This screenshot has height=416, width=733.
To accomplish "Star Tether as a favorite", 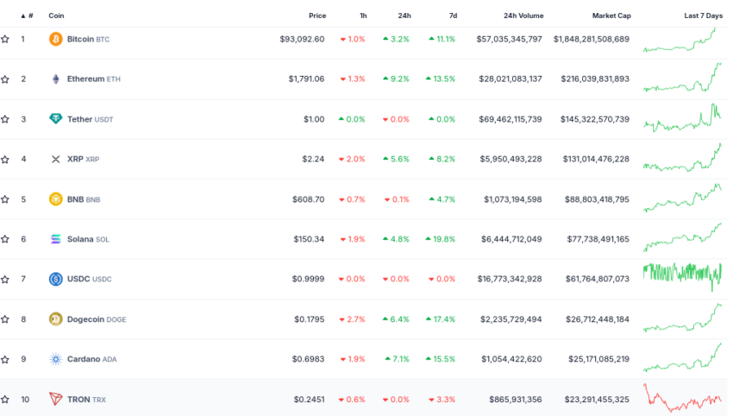I will click(5, 119).
